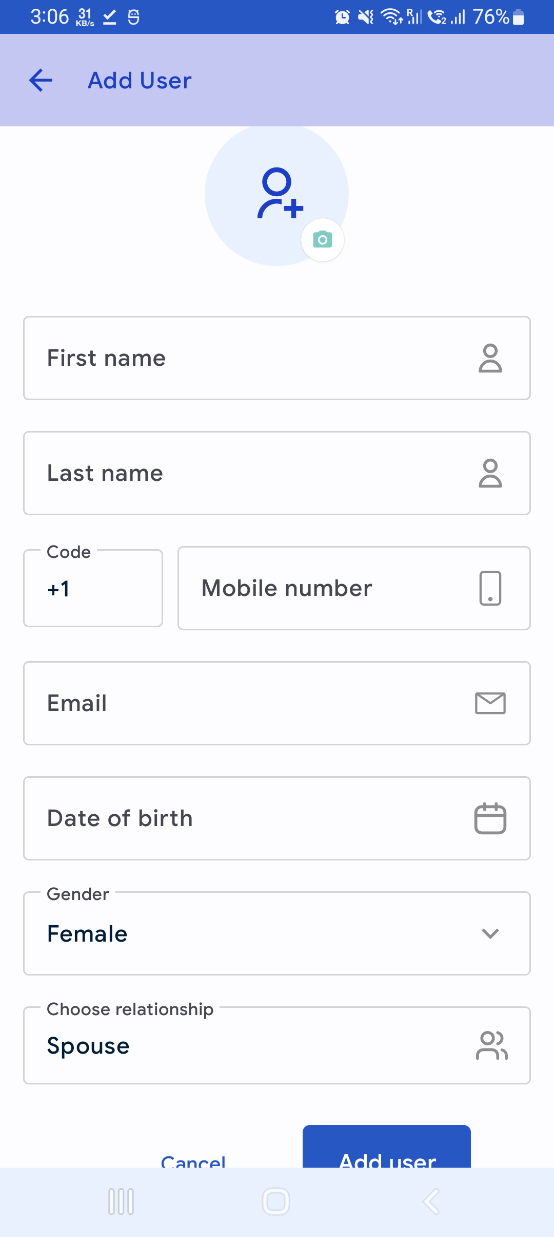
Task: Tap the envelope icon in Email field
Action: pyautogui.click(x=490, y=703)
